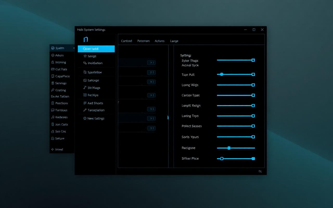Click the blue logo icon under the title
Image resolution: width=333 pixels, height=208 pixels.
point(86,40)
